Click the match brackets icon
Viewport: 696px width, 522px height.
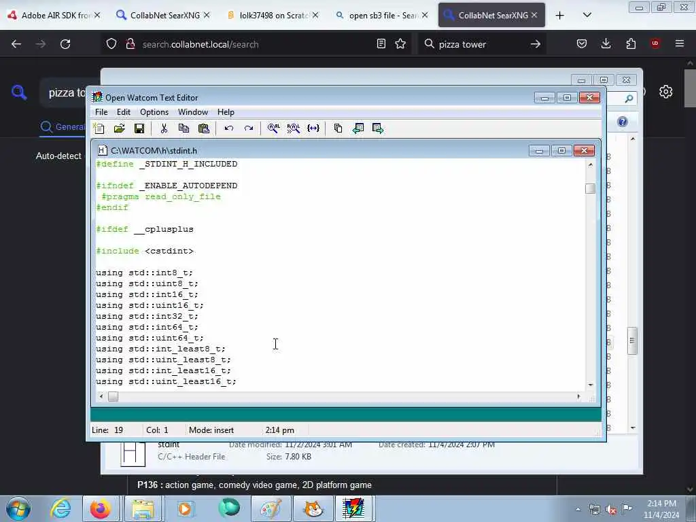313,128
